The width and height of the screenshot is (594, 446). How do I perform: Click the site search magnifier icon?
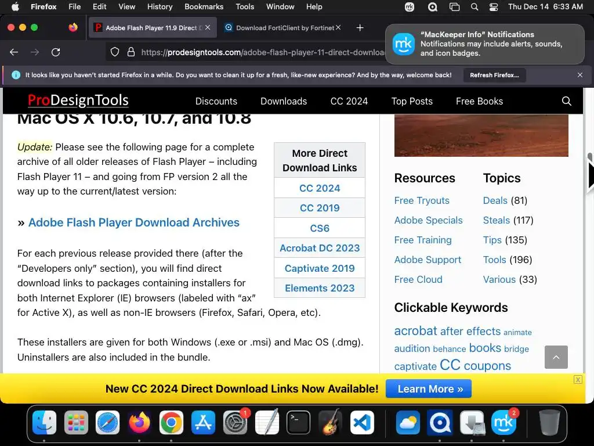click(x=566, y=101)
